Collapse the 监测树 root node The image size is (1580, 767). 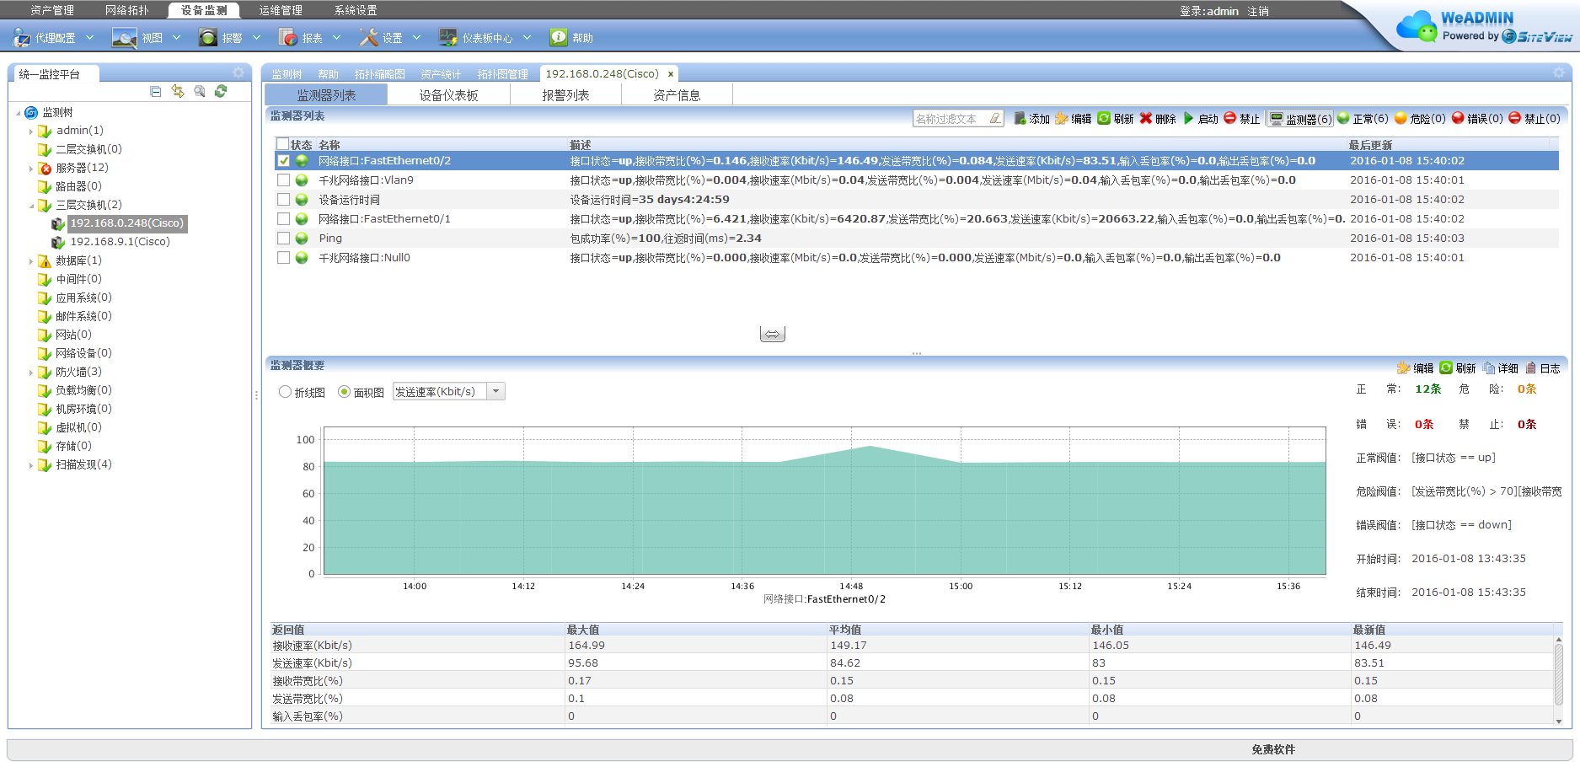click(x=18, y=112)
